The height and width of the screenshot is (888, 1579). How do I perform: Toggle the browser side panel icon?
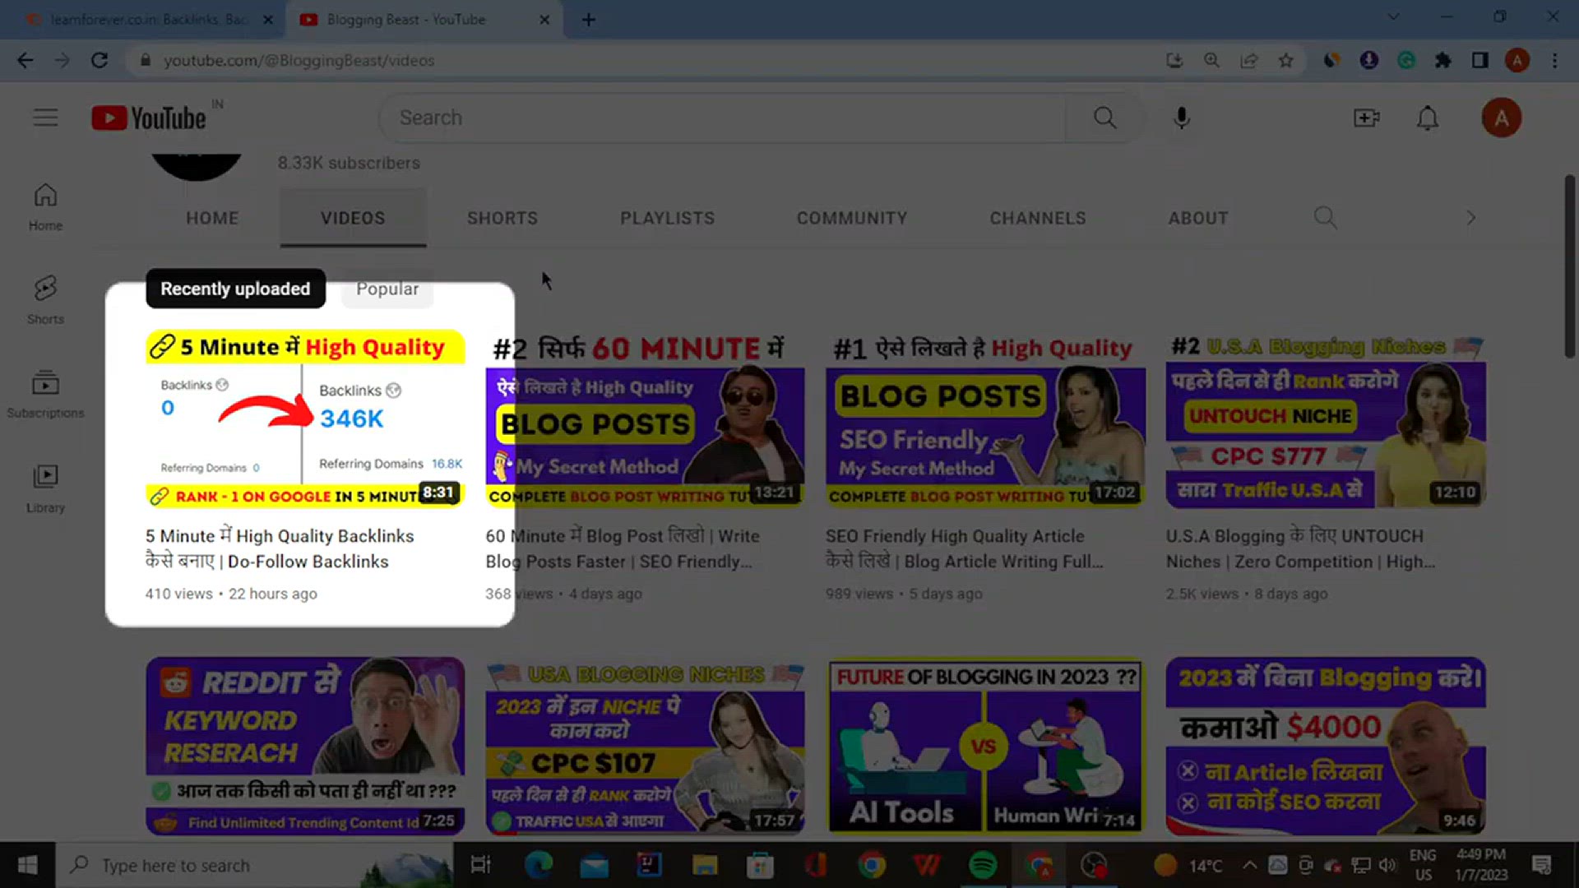1479,60
